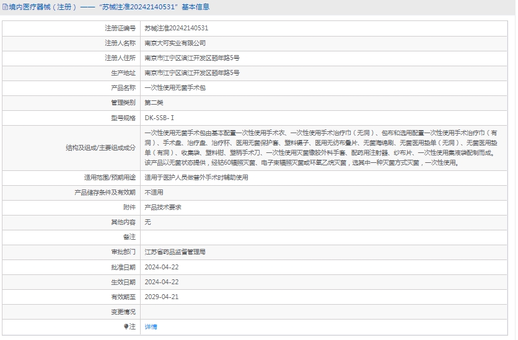Click the 不适用 storage conditions value
Viewport: 518px width, 340px height.
click(154, 193)
